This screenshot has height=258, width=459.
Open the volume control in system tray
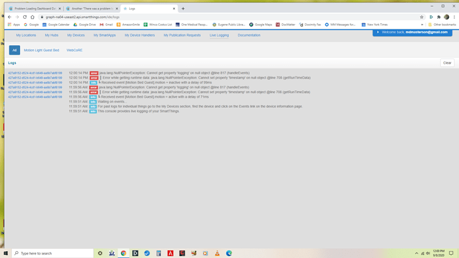(428, 253)
